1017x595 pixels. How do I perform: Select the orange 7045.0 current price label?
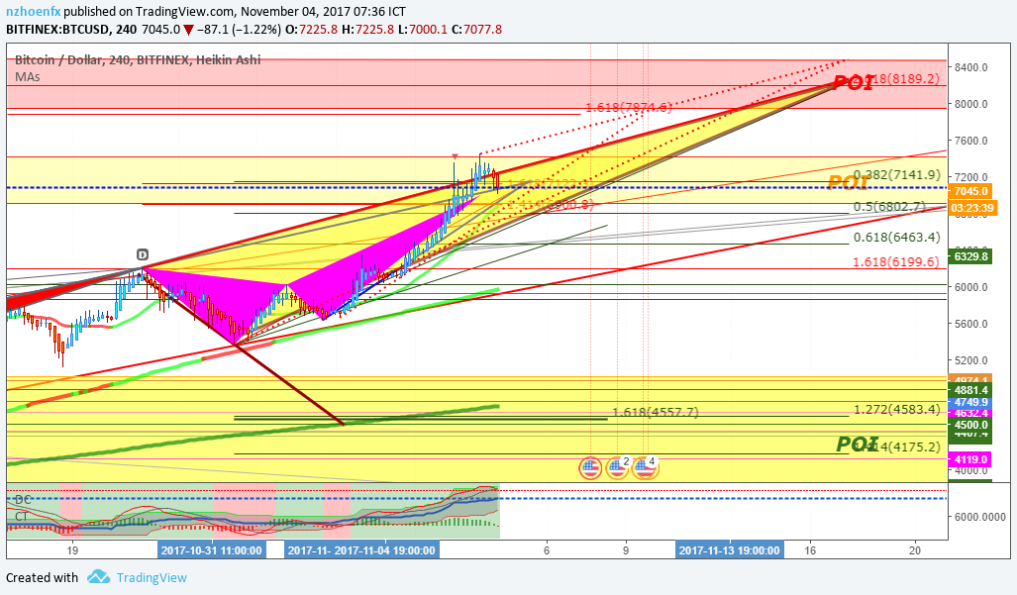click(x=969, y=191)
